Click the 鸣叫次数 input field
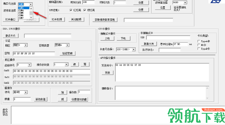225x125 pixels. click(x=120, y=3)
